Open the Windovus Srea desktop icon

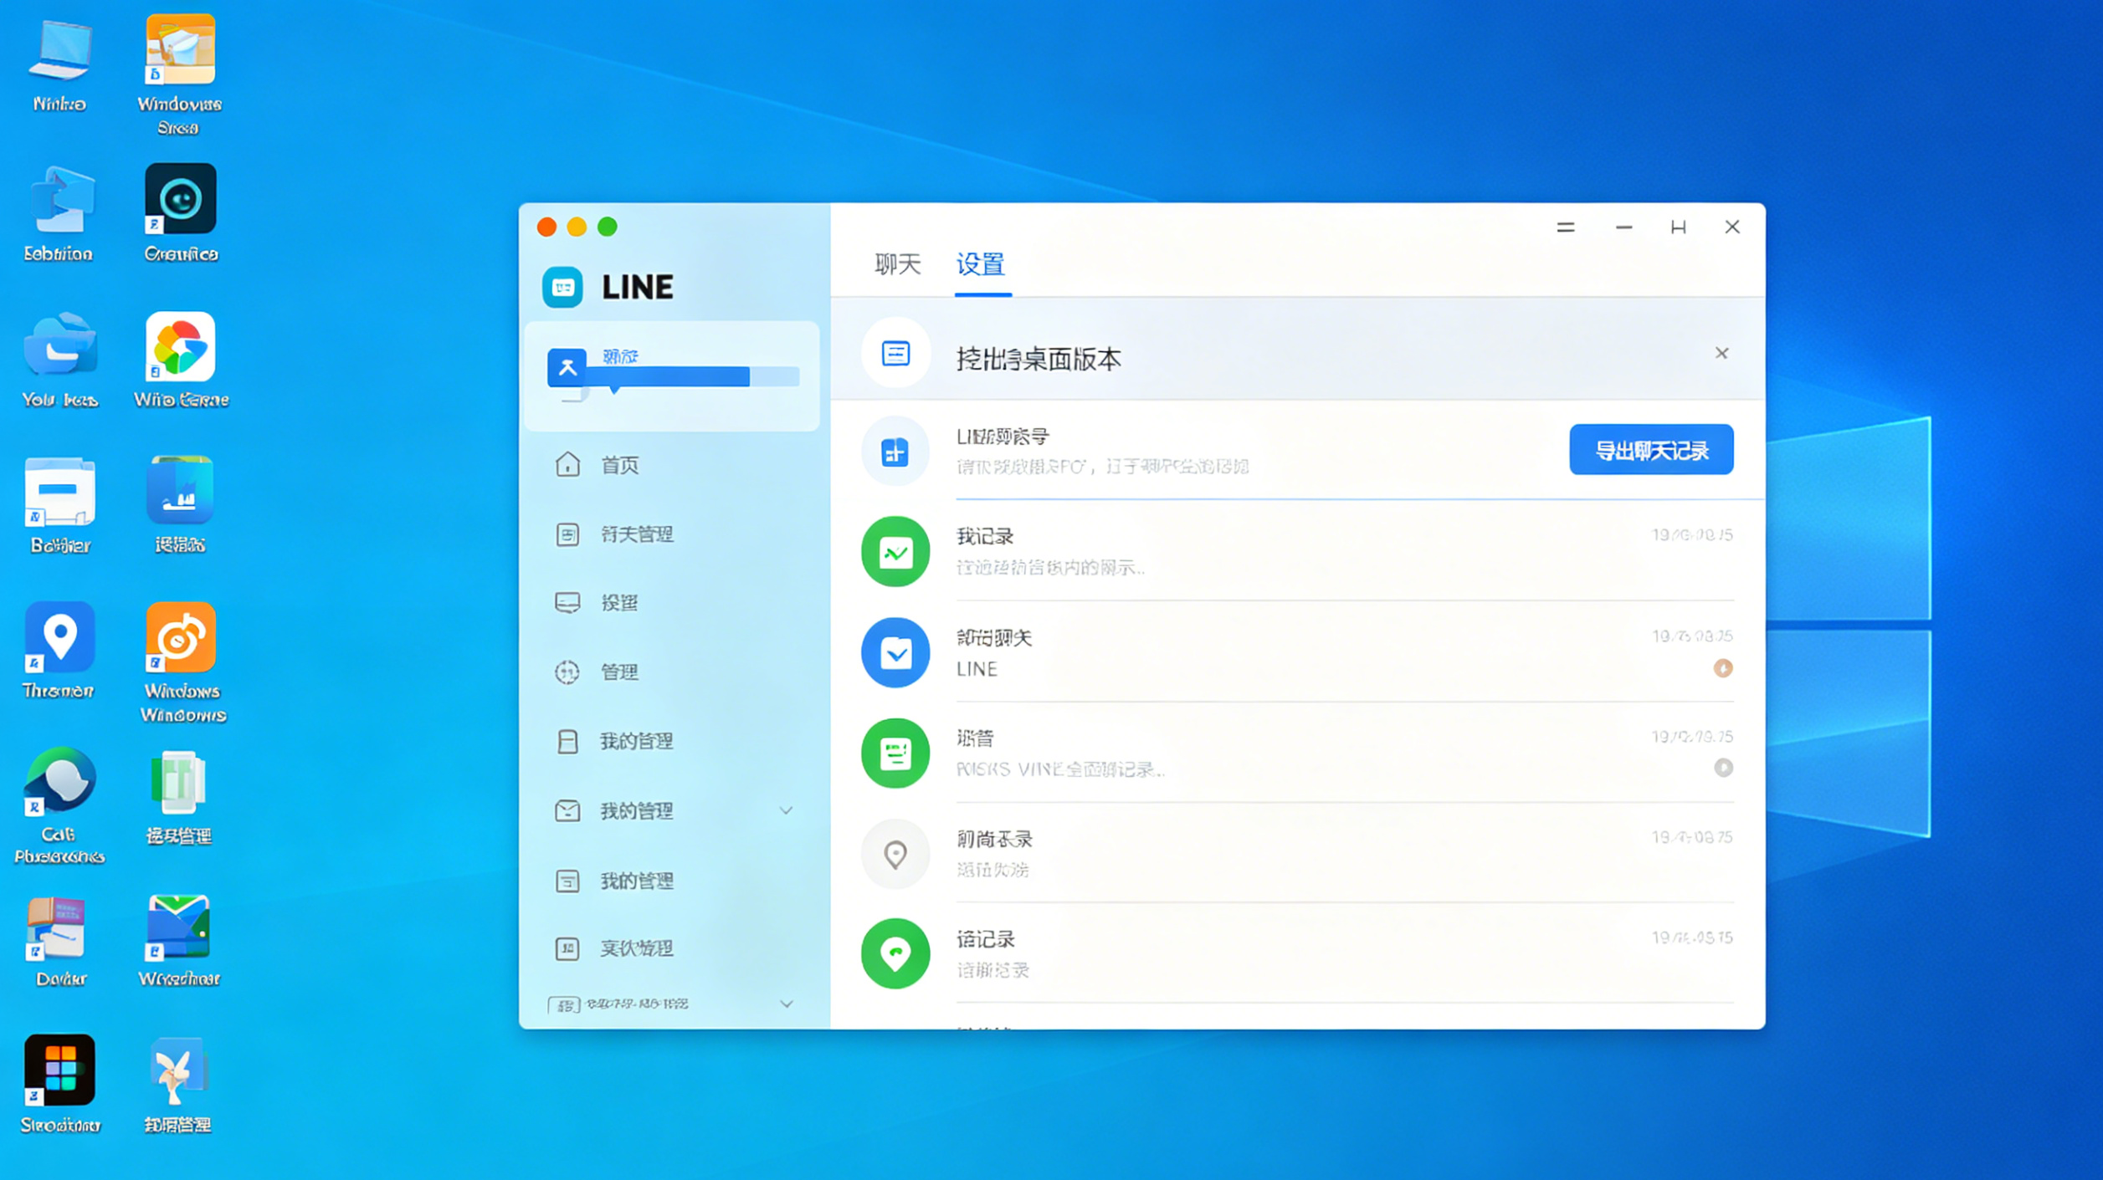point(180,49)
